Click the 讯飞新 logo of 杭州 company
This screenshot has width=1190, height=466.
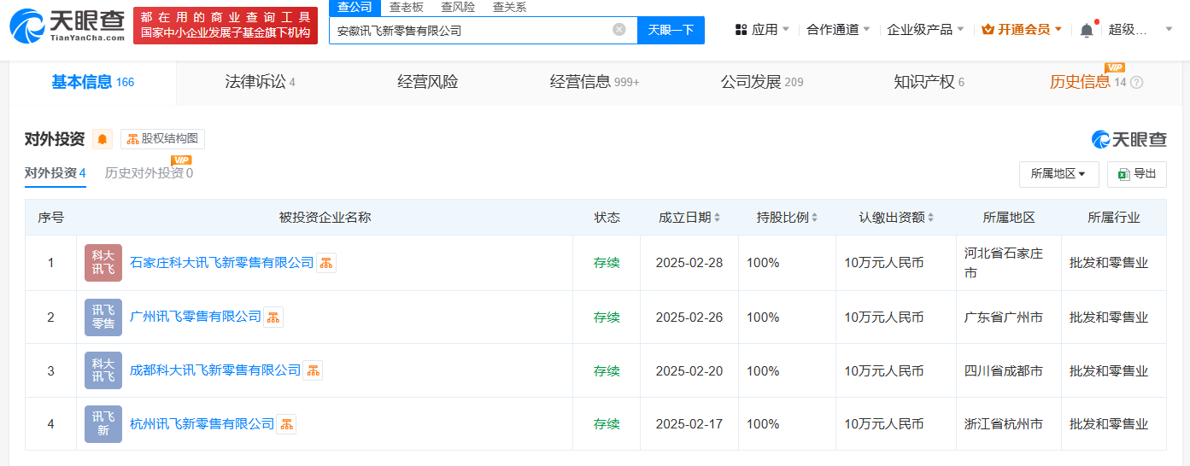[103, 424]
